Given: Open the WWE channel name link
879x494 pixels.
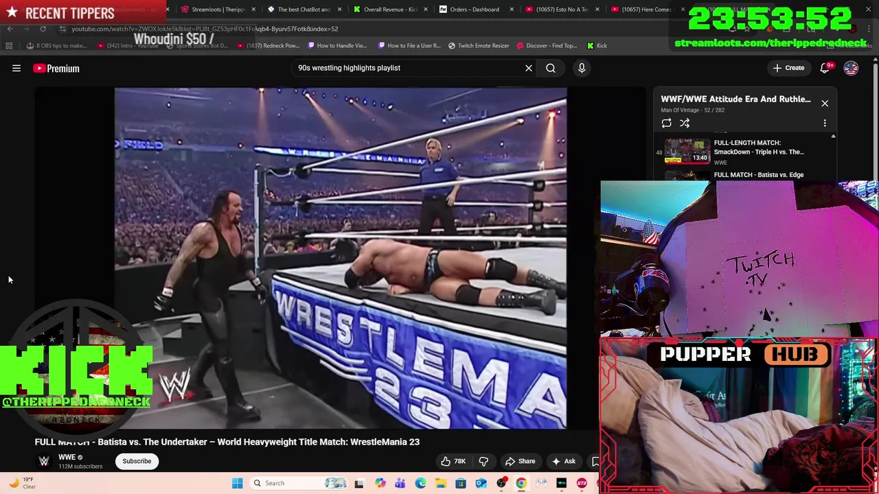Looking at the screenshot, I should click(67, 457).
